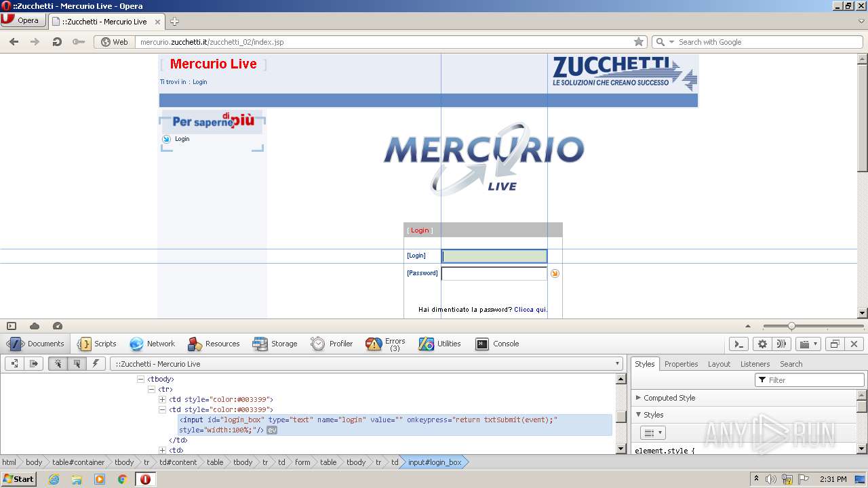
Task: Click in the Password input field
Action: click(x=494, y=274)
